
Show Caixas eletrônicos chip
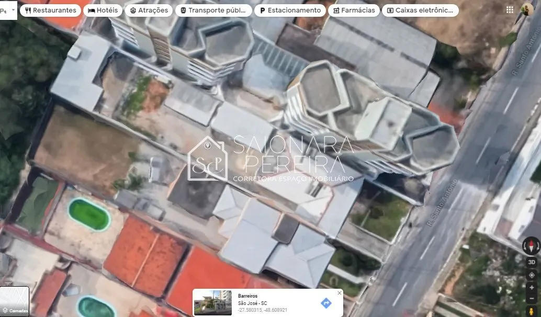(x=420, y=10)
